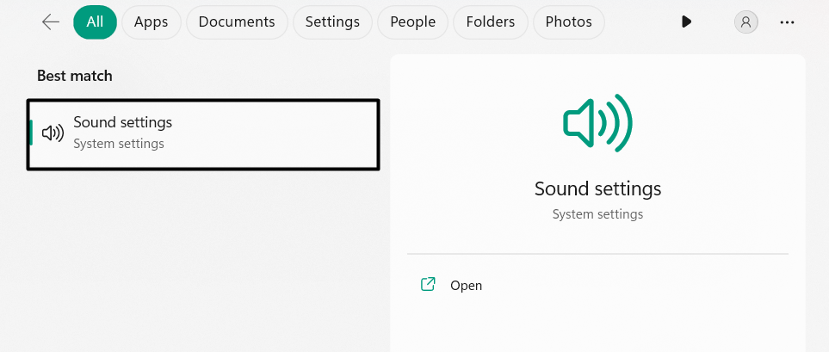Switch to the People filter
The image size is (829, 352).
(x=413, y=22)
